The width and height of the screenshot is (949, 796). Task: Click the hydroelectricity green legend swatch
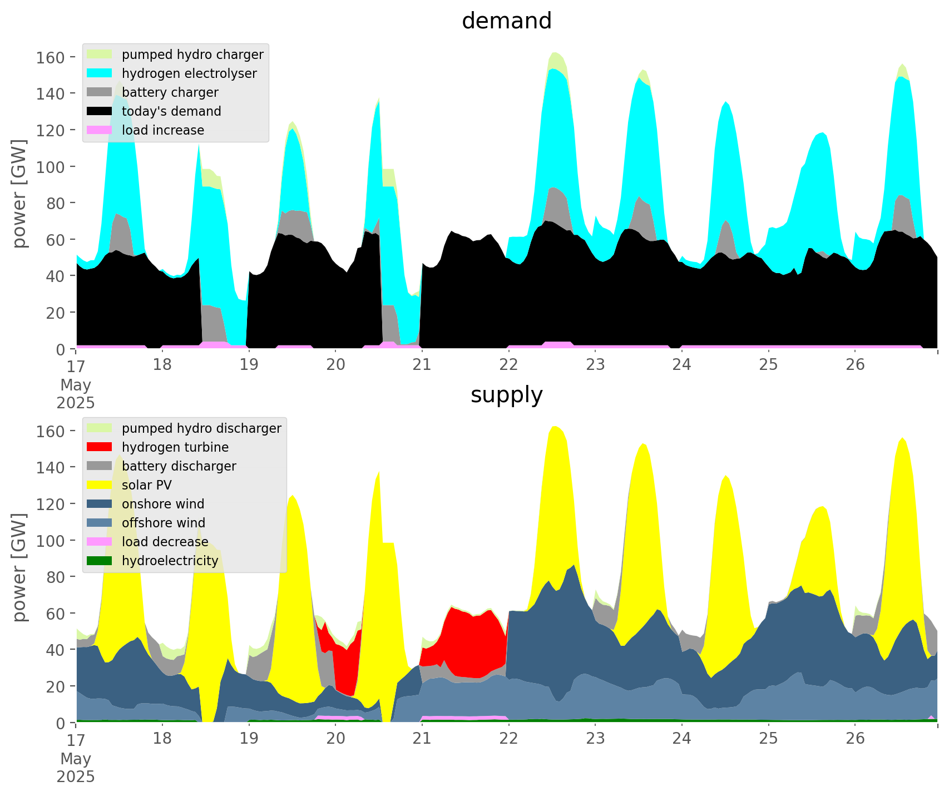point(100,561)
